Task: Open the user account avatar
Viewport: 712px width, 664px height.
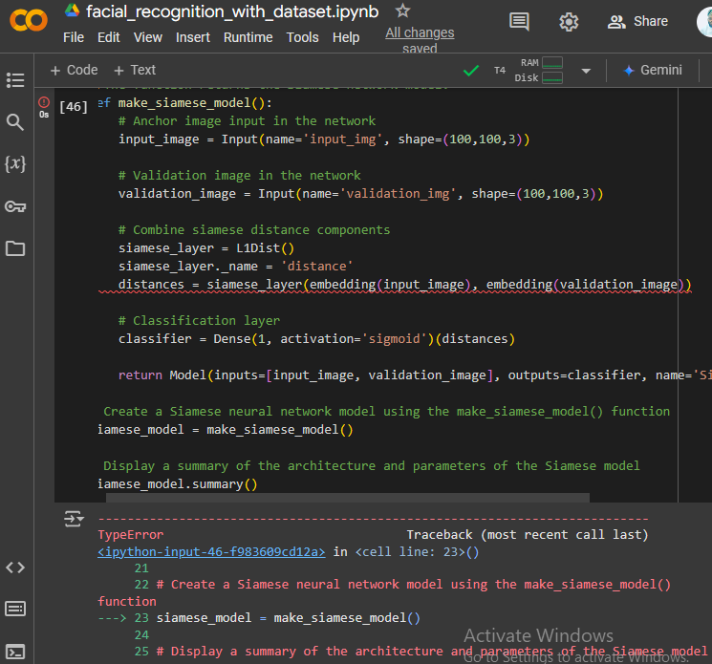Action: point(704,21)
